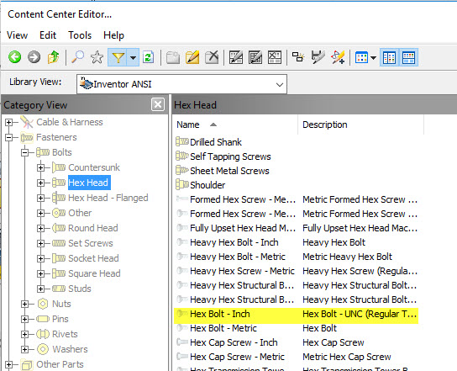
Task: Sort by the Name column header
Action: [235, 125]
